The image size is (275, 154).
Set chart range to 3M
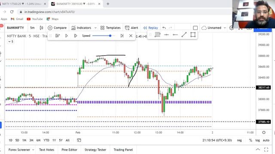31,140
